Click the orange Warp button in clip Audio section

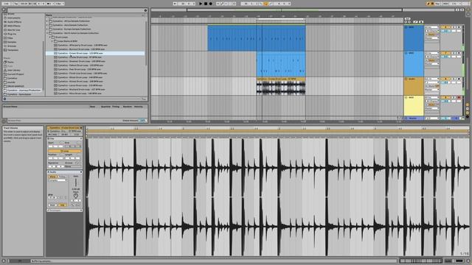52,177
